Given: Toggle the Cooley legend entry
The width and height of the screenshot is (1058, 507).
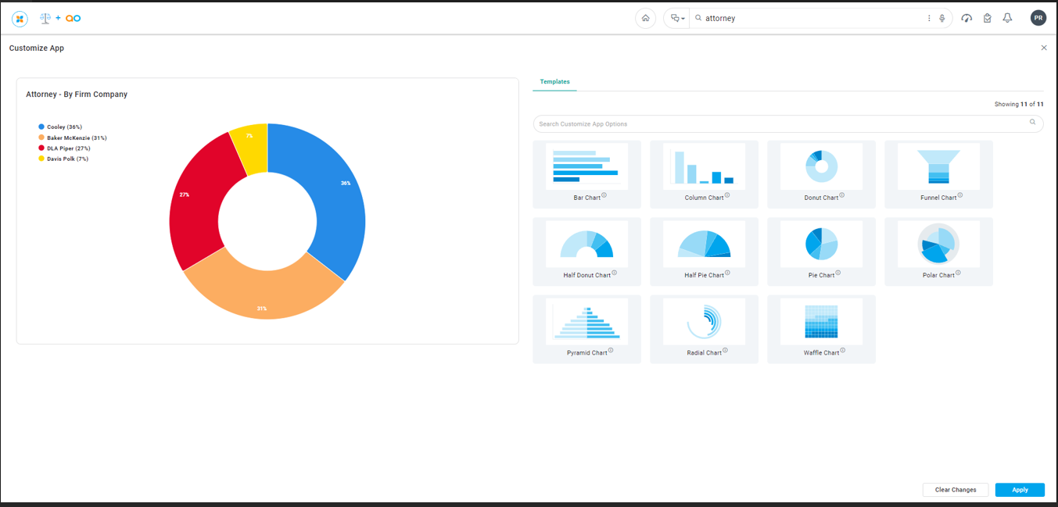Looking at the screenshot, I should pos(63,127).
